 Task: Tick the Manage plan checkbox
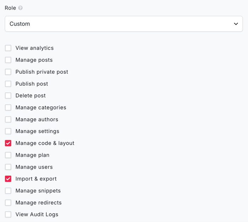click(x=8, y=155)
